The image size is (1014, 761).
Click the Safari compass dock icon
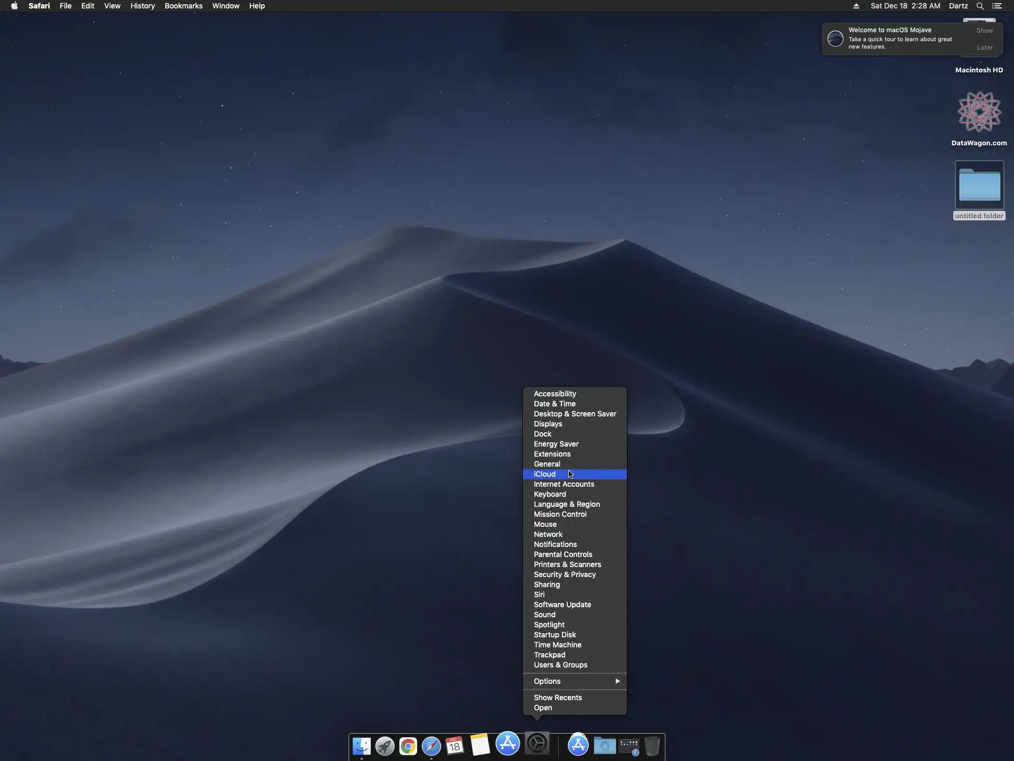[431, 746]
